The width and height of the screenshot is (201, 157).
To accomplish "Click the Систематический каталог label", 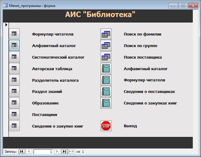I will [x=58, y=57].
